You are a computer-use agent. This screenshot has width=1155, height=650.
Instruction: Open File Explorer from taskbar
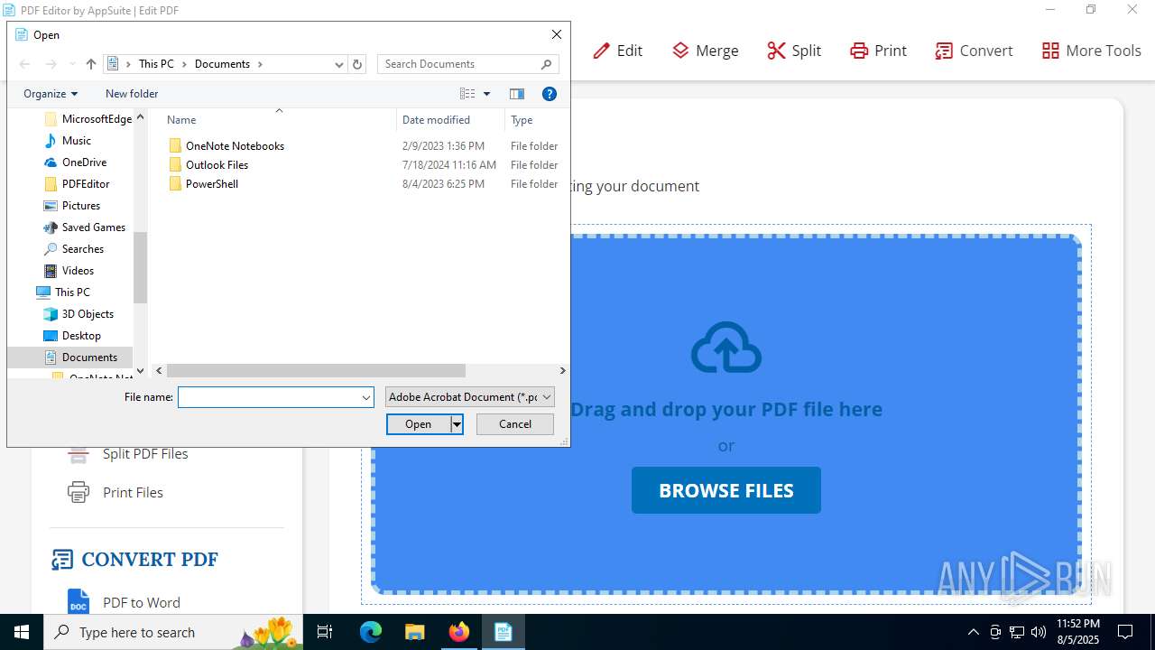coord(414,632)
